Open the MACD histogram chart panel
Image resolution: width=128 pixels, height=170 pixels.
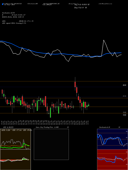coord(15,160)
